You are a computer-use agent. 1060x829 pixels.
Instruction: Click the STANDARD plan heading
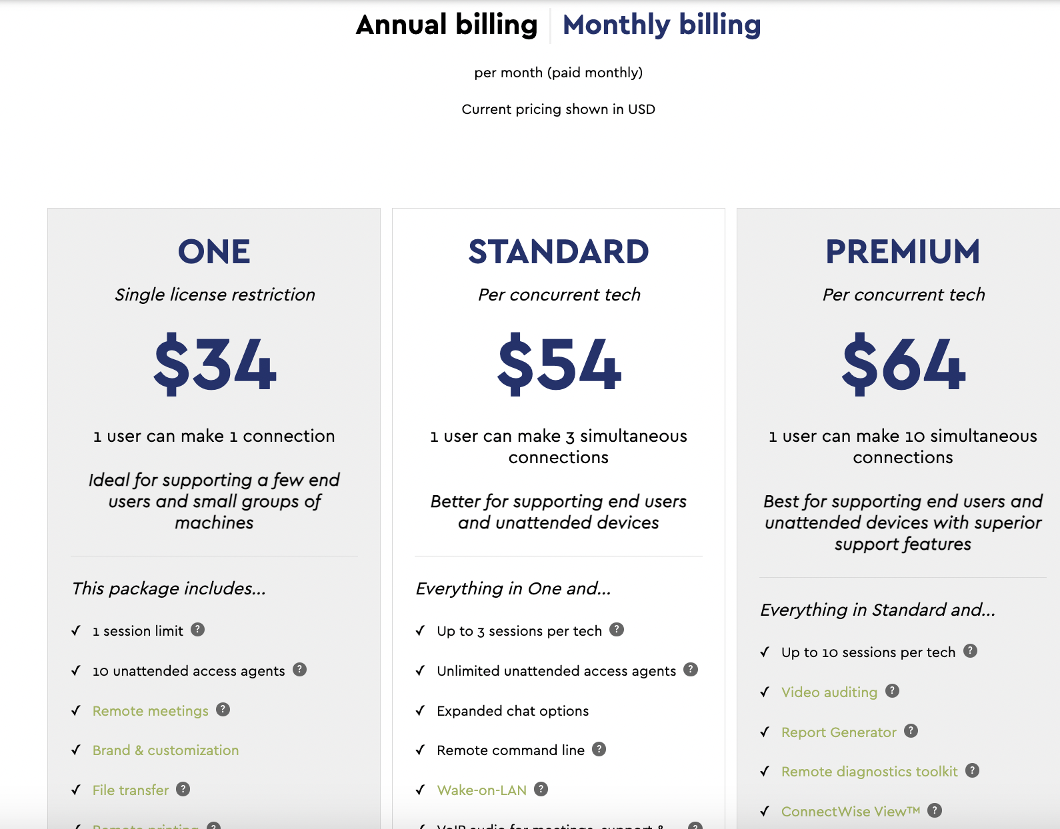click(x=559, y=252)
